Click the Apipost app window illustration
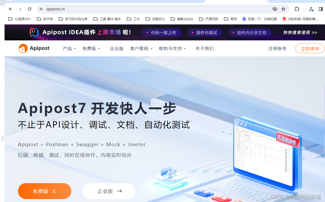This screenshot has height=202, width=325. pyautogui.click(x=267, y=154)
